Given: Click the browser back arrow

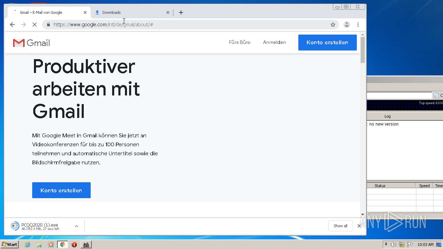Looking at the screenshot, I should click(x=12, y=25).
